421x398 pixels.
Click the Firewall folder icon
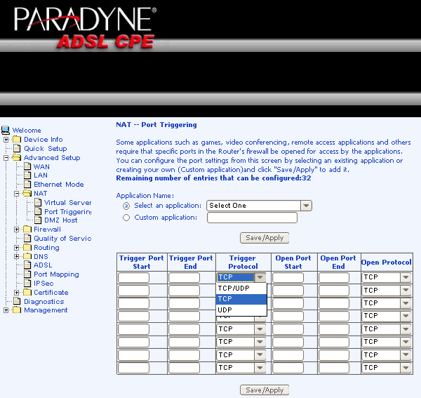(x=27, y=229)
